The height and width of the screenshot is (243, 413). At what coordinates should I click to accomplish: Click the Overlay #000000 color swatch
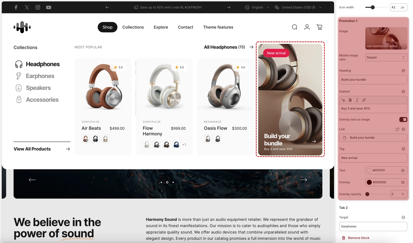point(369,182)
